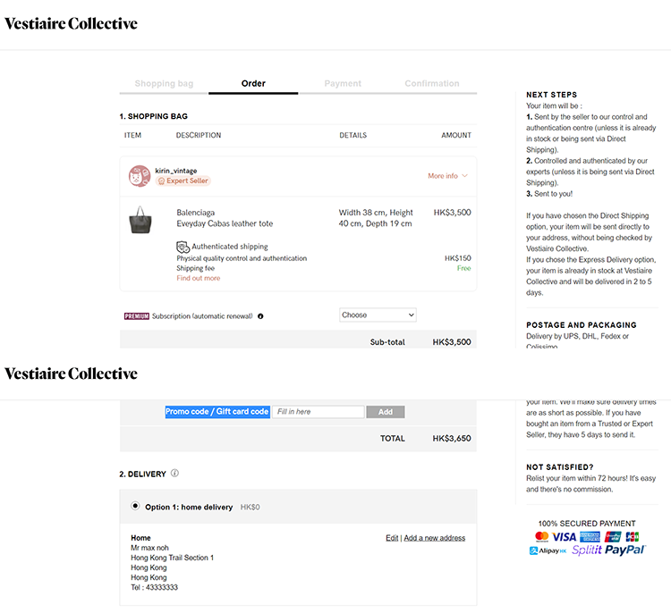671x613 pixels.
Task: Click Balenciaga brand name text
Action: pyautogui.click(x=196, y=213)
